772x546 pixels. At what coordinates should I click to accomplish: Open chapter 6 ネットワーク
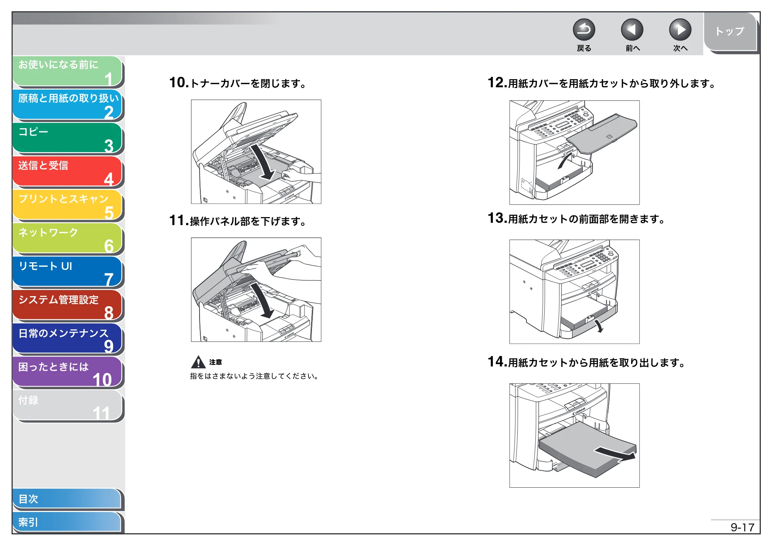click(68, 239)
